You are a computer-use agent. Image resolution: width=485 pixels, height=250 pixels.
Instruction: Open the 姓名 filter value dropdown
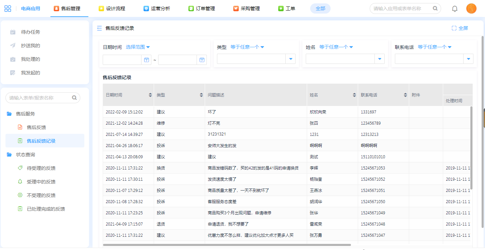click(380, 59)
